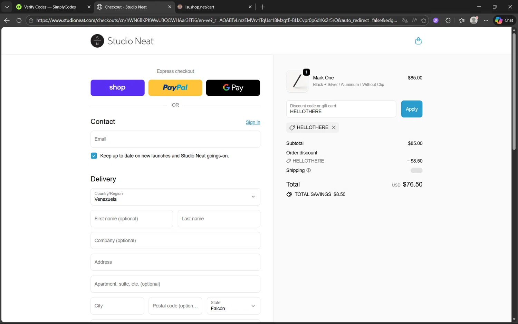Focus the Company (optional) field

pos(175,240)
